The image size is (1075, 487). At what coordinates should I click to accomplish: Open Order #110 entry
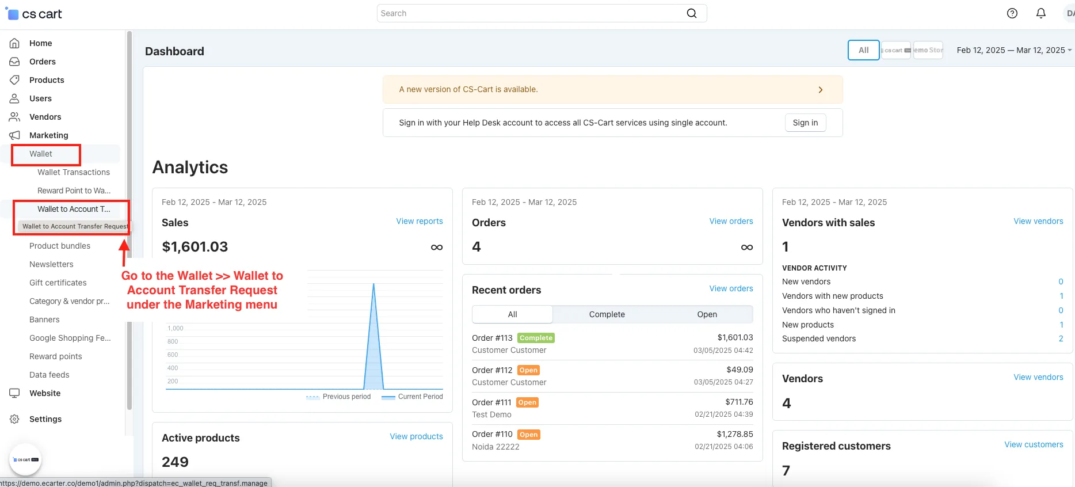(x=492, y=435)
